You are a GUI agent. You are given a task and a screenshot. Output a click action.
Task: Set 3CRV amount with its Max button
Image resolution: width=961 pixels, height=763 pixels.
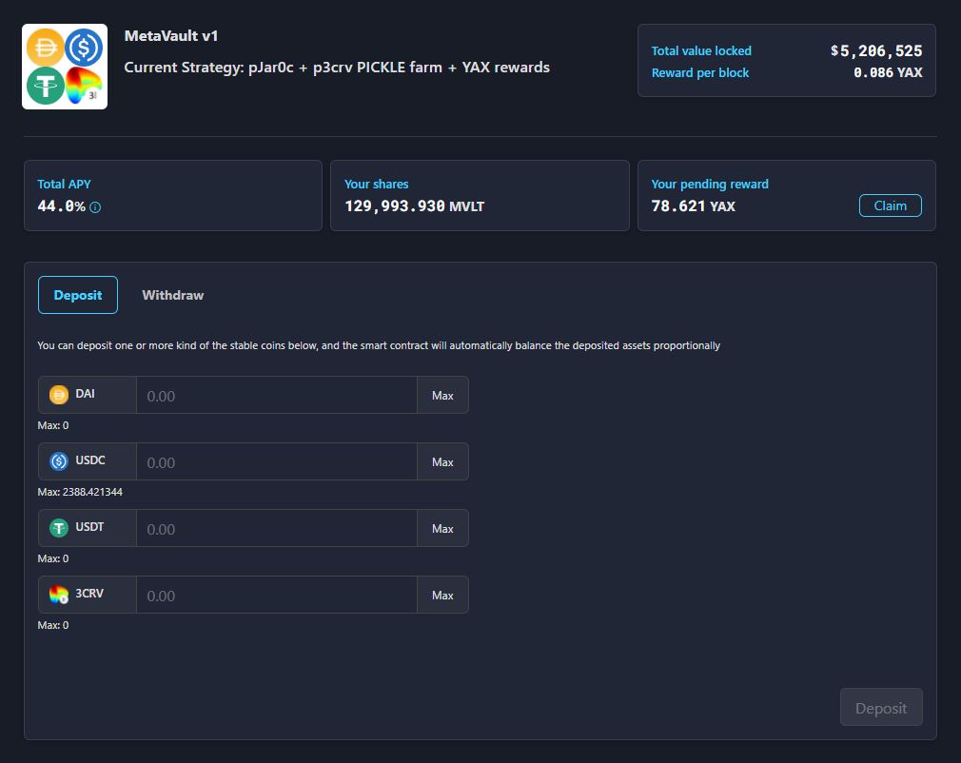(x=442, y=595)
